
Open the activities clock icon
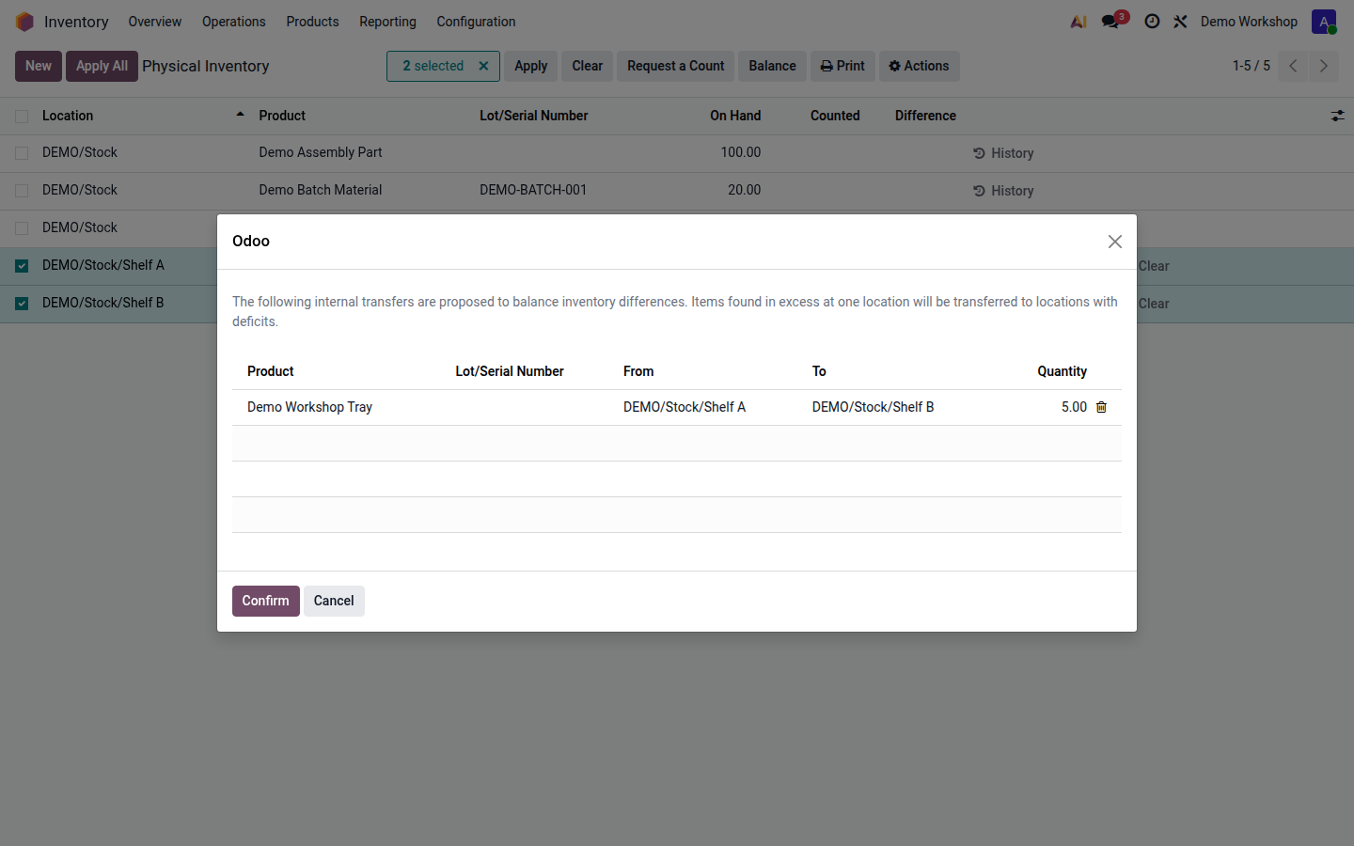coord(1152,22)
